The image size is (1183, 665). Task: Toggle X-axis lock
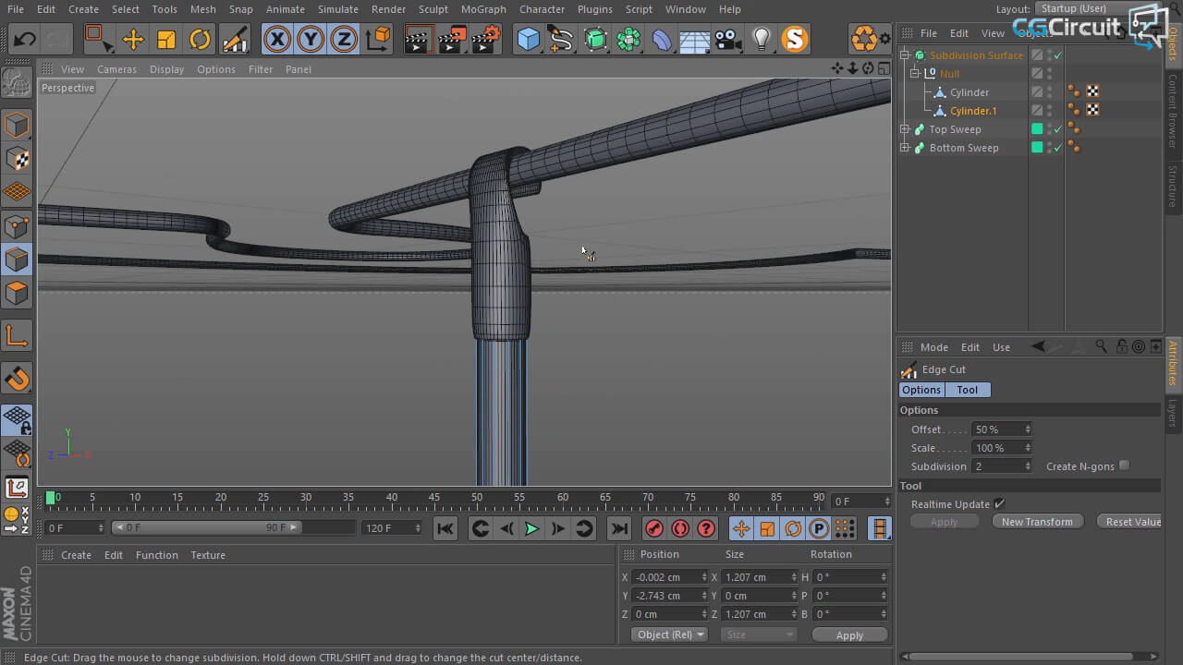277,39
